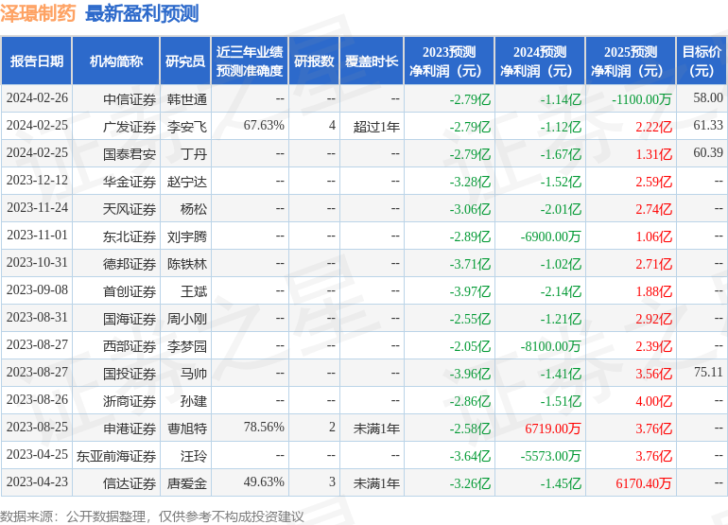Click analyst name 李梦园
Image resolution: width=728 pixels, height=525 pixels.
click(x=187, y=346)
